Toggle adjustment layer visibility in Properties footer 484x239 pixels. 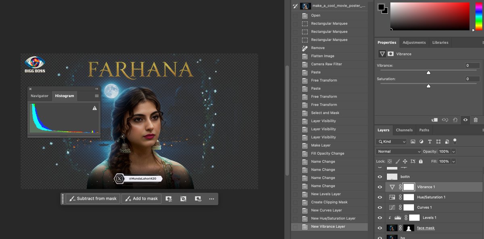tap(465, 120)
